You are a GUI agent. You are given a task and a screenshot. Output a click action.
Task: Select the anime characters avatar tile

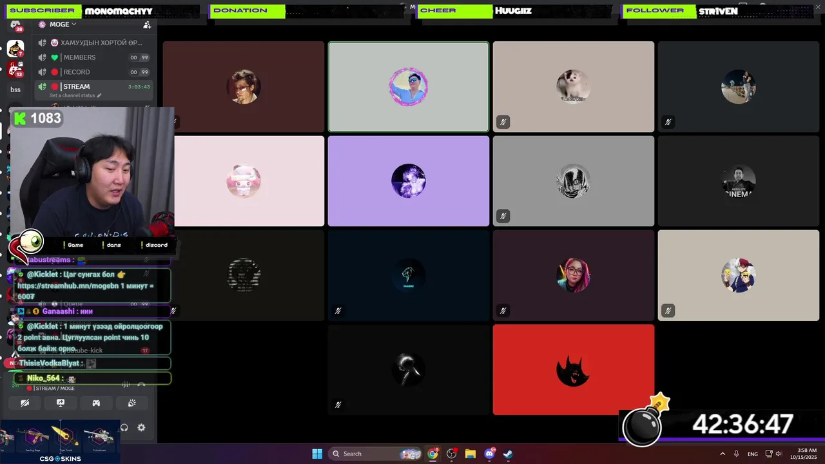click(x=739, y=275)
